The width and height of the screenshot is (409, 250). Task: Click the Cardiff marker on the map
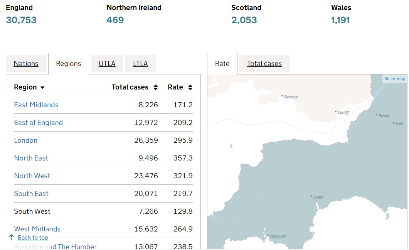(336, 112)
